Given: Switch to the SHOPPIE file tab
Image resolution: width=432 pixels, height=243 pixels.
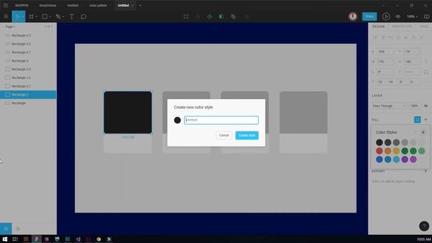Looking at the screenshot, I should point(22,5).
